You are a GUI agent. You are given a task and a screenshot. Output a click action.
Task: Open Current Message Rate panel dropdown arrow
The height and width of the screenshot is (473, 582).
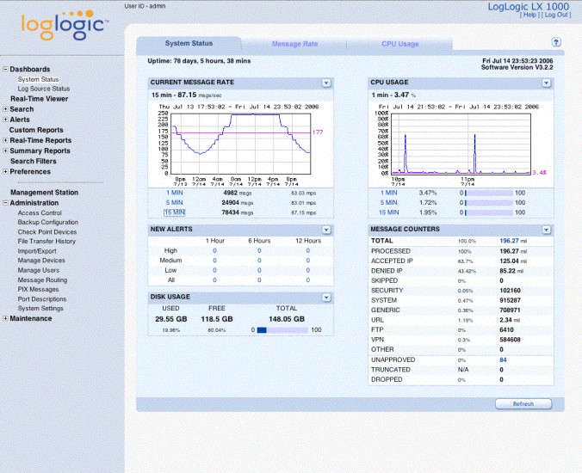click(x=326, y=83)
